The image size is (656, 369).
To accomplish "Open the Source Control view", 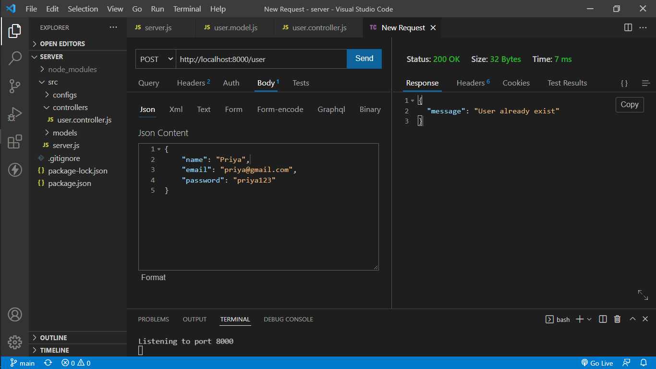I will (x=15, y=86).
